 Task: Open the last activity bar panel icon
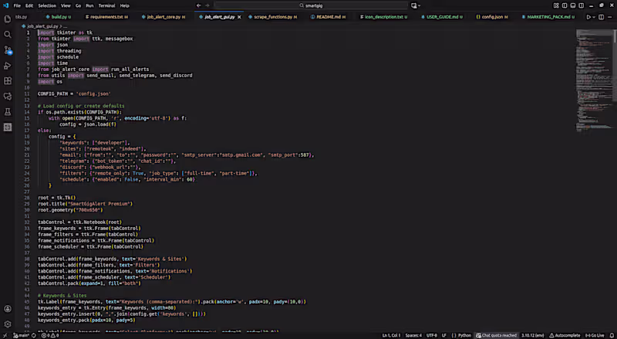pyautogui.click(x=8, y=127)
